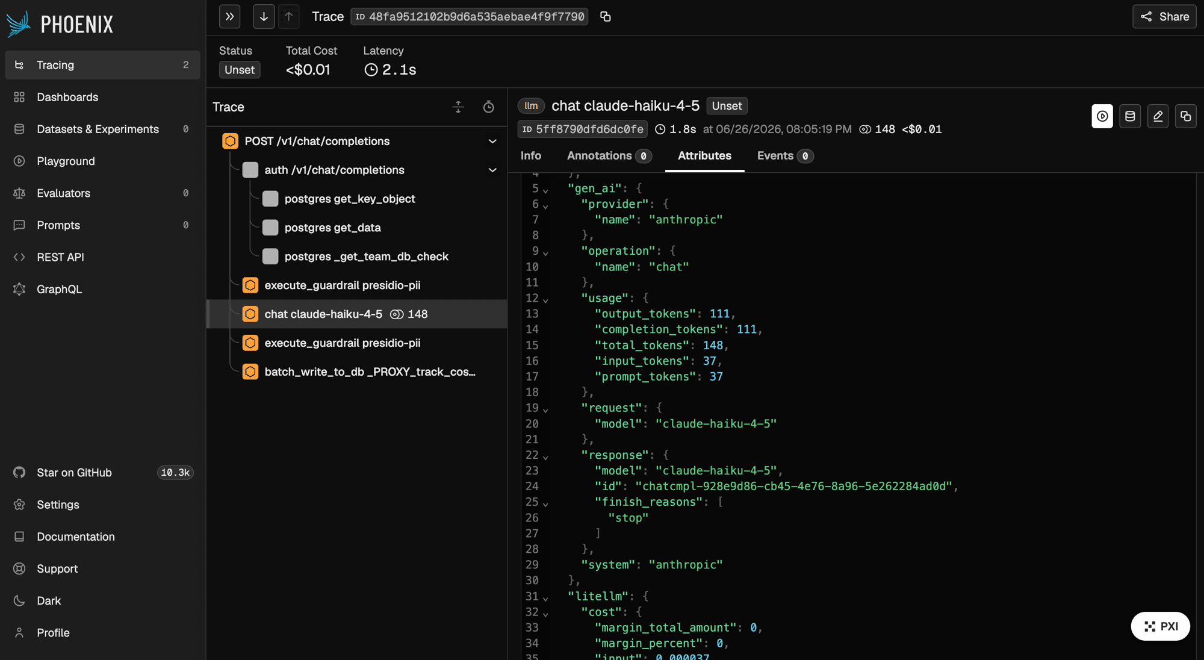Collapse the POST /v1/chat/completions span chevron
This screenshot has width=1204, height=660.
point(492,141)
